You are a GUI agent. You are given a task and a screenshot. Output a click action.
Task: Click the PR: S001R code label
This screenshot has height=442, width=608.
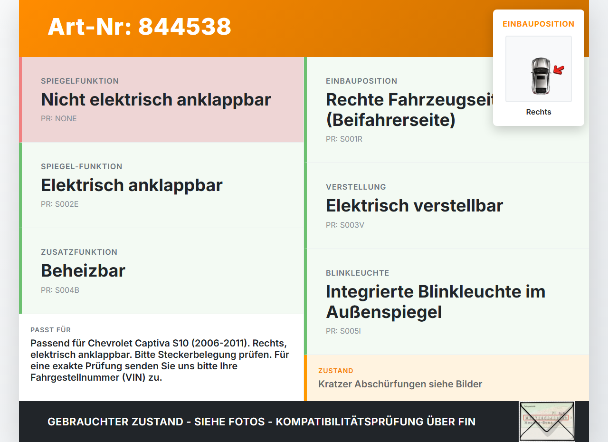pyautogui.click(x=344, y=139)
